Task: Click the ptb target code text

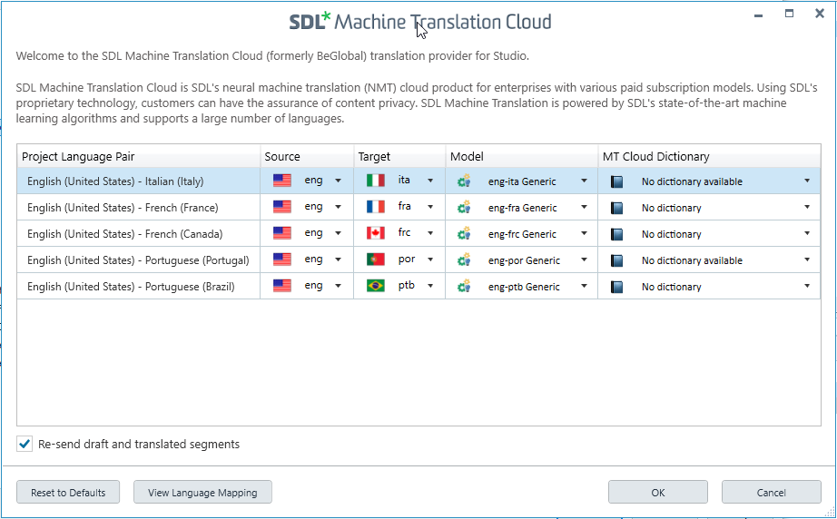Action: (x=406, y=286)
